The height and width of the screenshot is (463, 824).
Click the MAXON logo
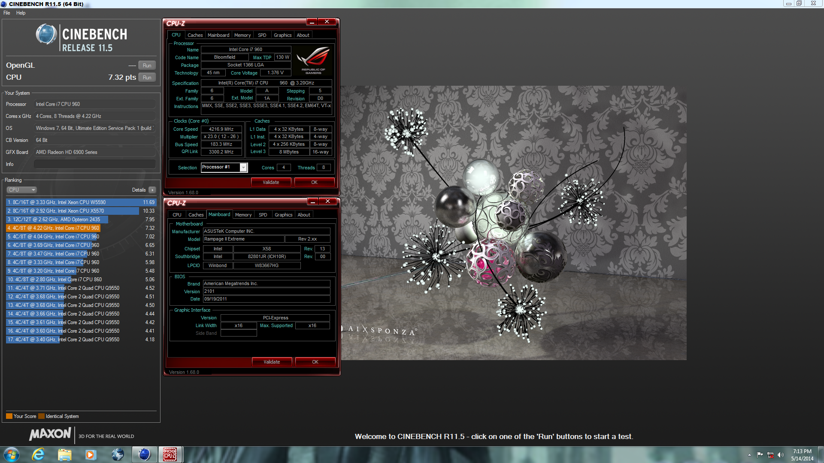(50, 434)
